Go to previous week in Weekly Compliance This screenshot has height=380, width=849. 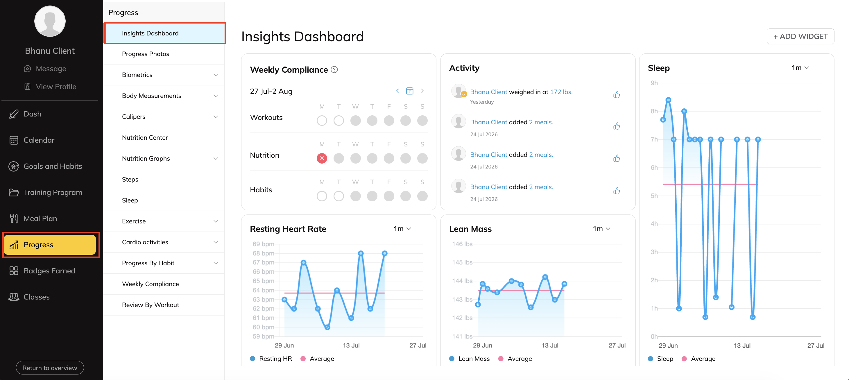coord(397,91)
